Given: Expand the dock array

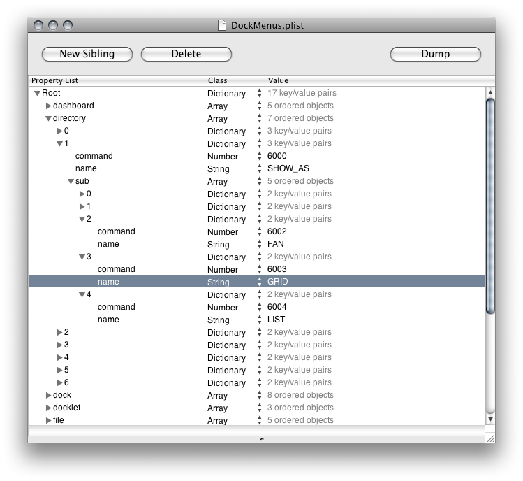Looking at the screenshot, I should (48, 396).
